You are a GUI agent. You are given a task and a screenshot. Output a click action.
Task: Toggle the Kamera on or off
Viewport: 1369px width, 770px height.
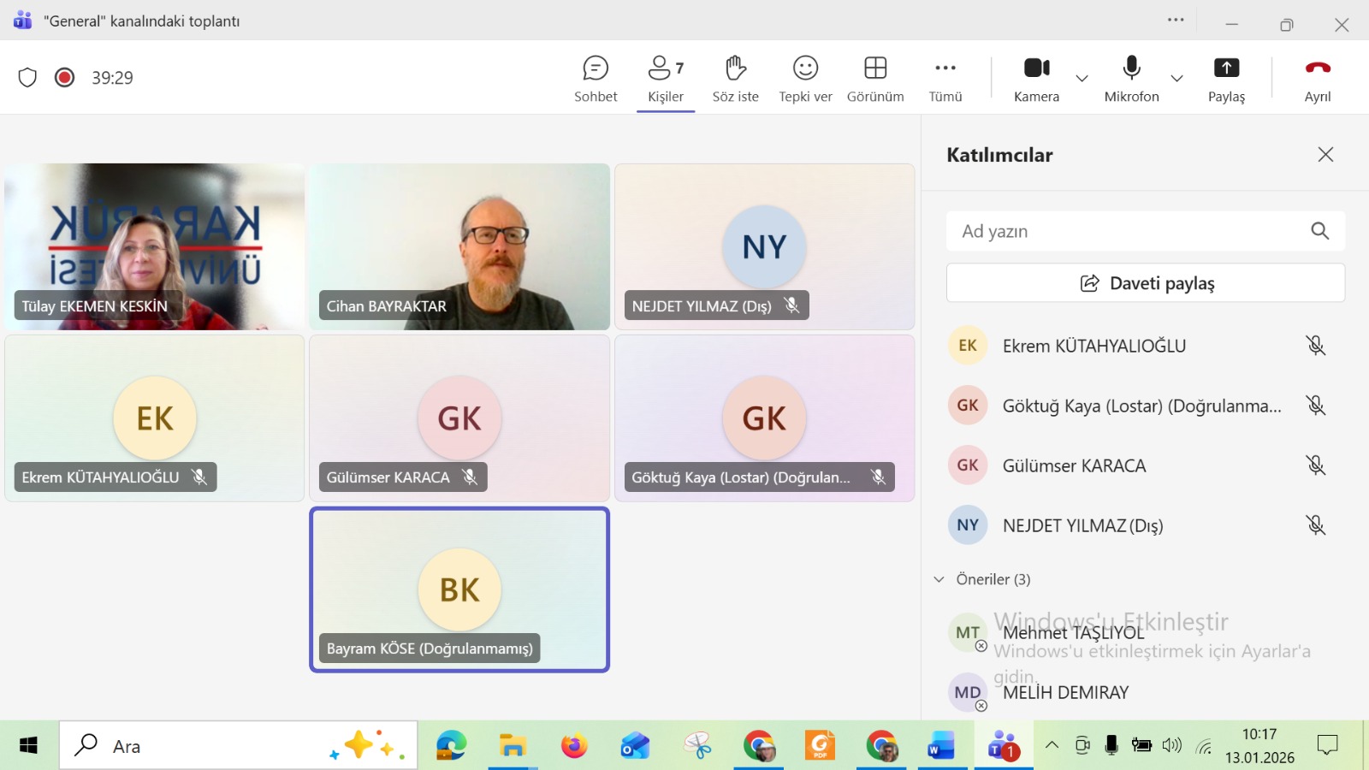[1036, 78]
